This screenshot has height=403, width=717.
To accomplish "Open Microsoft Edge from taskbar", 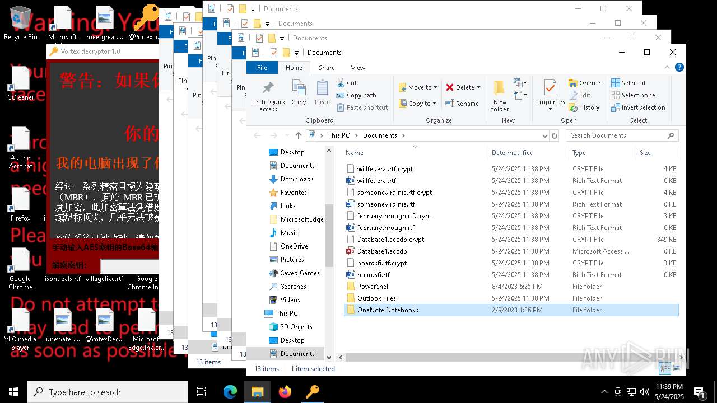I will [230, 392].
